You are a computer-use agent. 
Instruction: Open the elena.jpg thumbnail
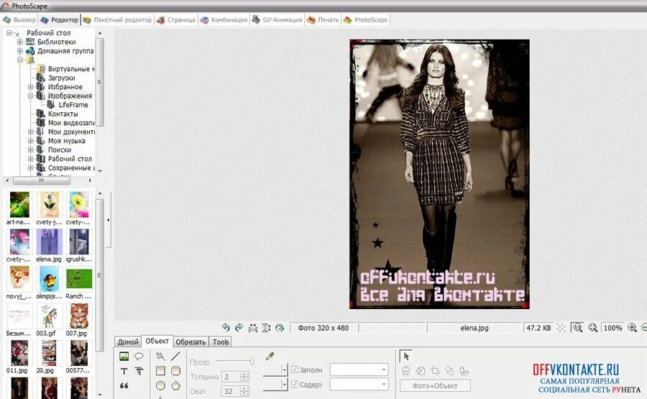coord(49,242)
